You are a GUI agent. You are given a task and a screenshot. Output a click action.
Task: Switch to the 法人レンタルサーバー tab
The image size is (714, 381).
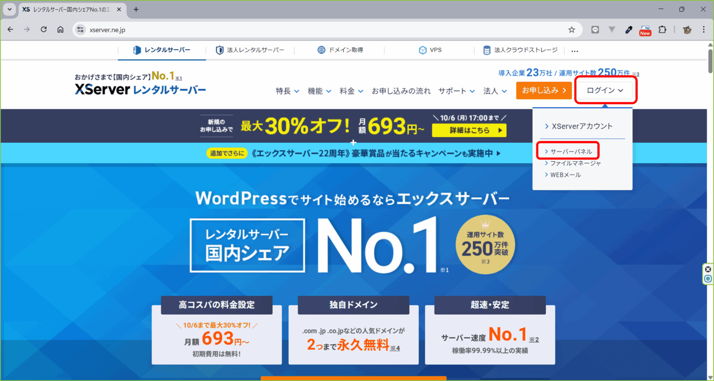[251, 50]
